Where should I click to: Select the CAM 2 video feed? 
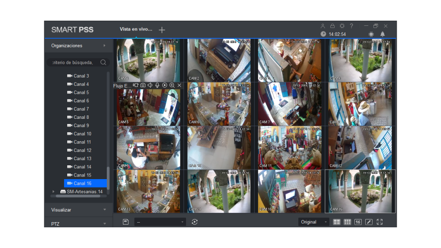pos(219,60)
